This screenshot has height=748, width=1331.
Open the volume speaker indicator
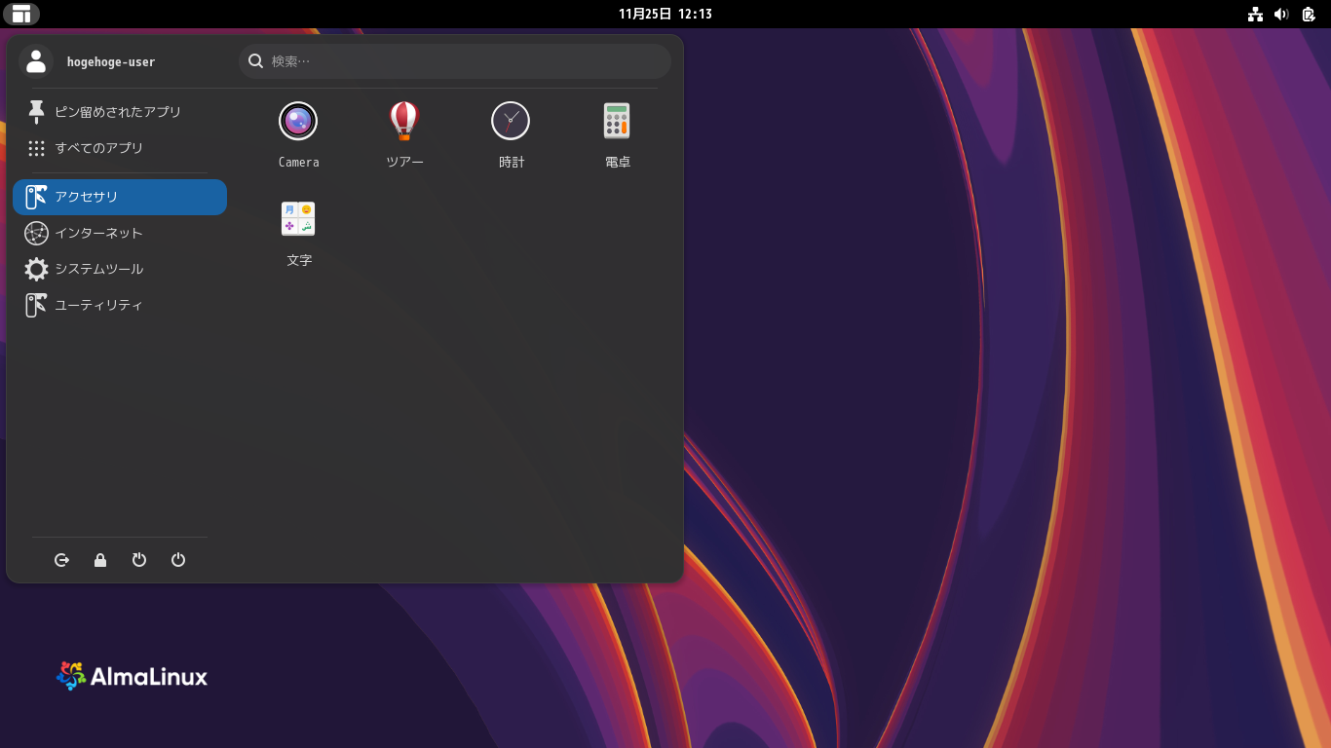pyautogui.click(x=1281, y=14)
